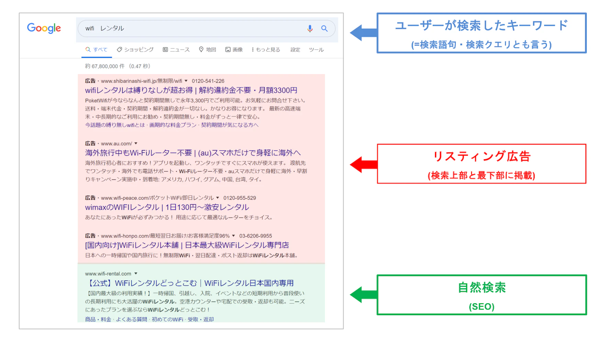Open ad 海外旅行中もWi-Fiルーター不要 (au)

click(x=193, y=153)
